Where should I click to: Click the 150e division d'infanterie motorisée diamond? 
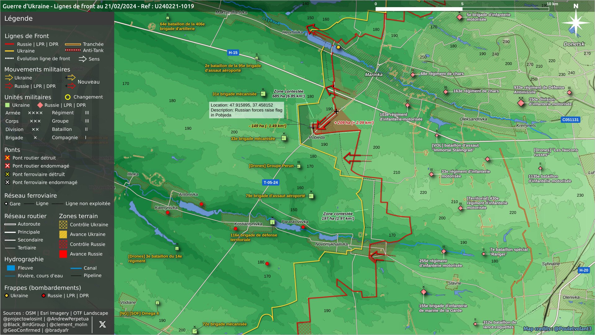[521, 103]
